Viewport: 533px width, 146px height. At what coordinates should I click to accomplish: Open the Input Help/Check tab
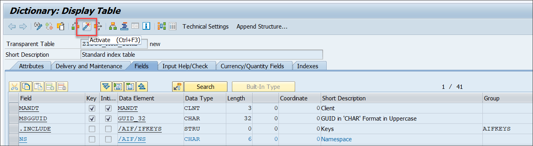[185, 66]
